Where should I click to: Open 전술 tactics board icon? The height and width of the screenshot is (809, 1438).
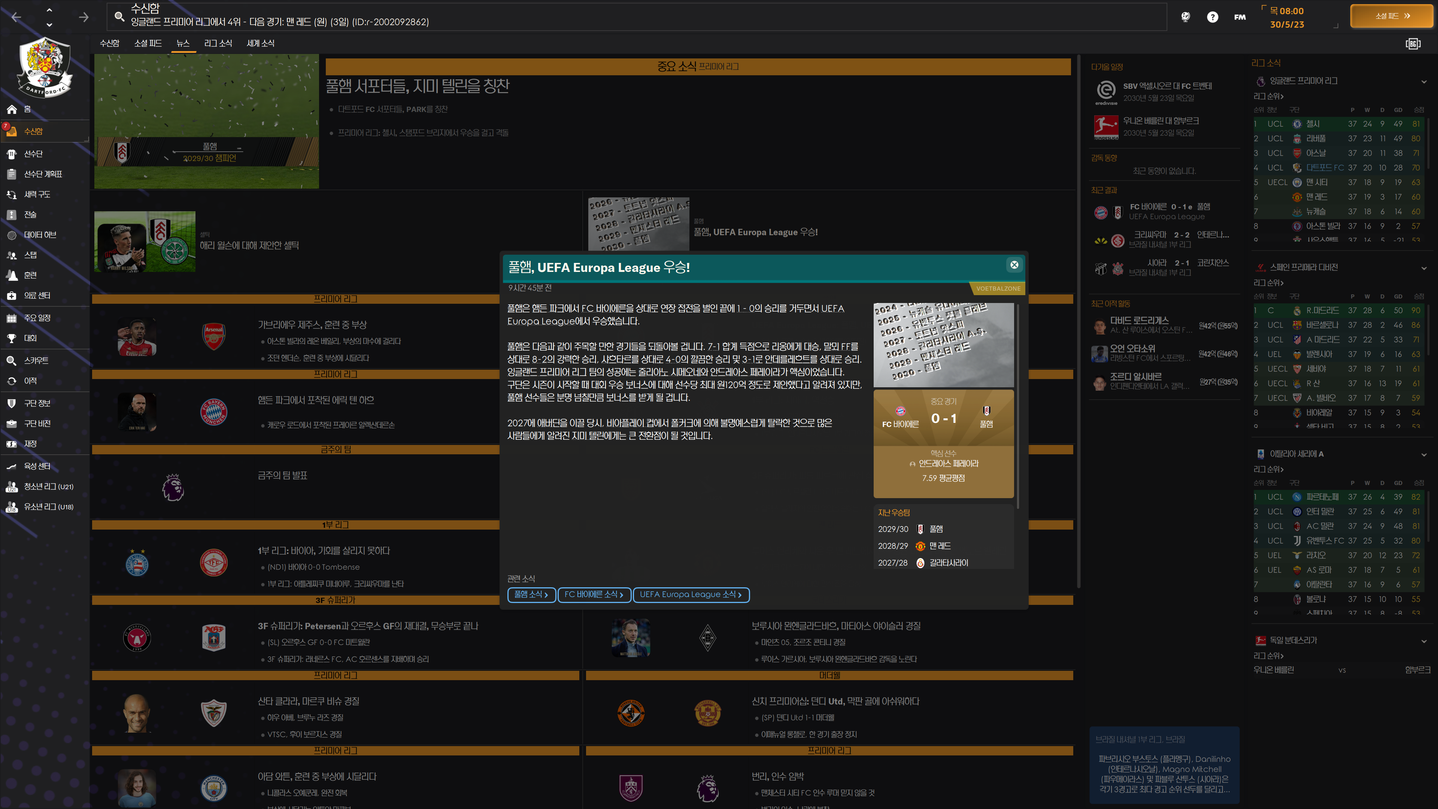(12, 214)
